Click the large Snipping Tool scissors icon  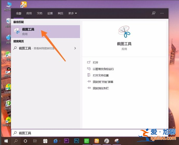(x=124, y=32)
